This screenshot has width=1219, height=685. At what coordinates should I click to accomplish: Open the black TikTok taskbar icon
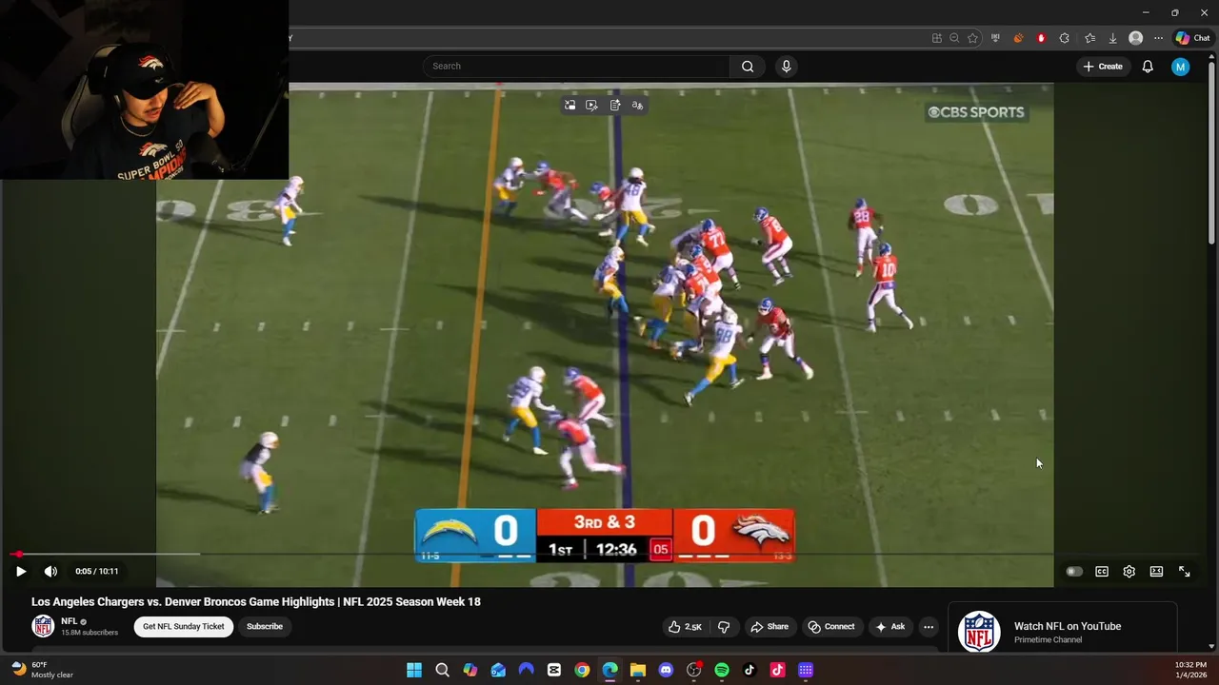pos(749,670)
